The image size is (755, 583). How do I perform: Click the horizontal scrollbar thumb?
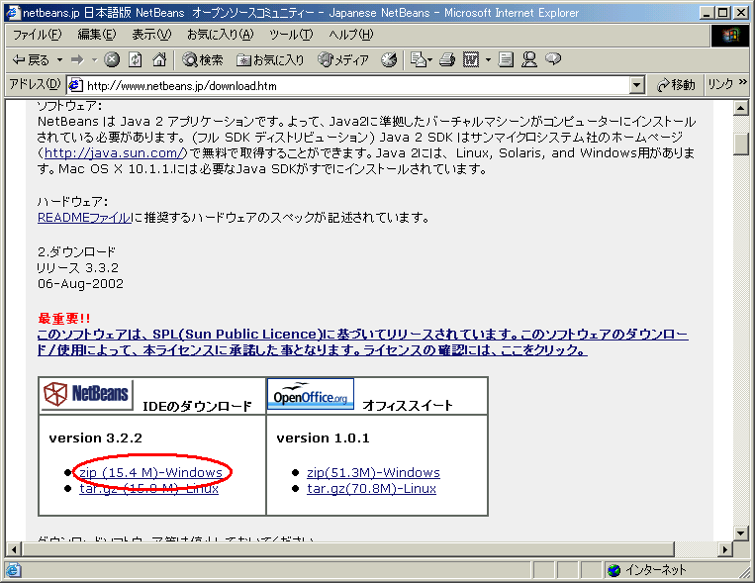point(348,548)
